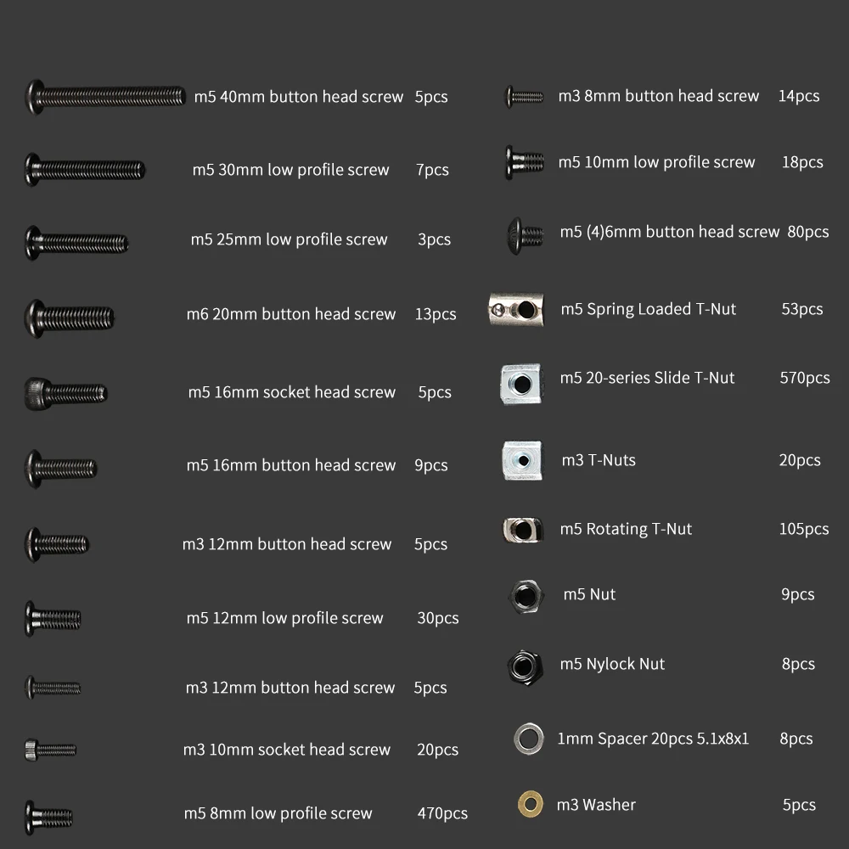Viewport: 849px width, 849px height.
Task: Select the m5 10mm low profile screw image
Action: click(x=525, y=162)
